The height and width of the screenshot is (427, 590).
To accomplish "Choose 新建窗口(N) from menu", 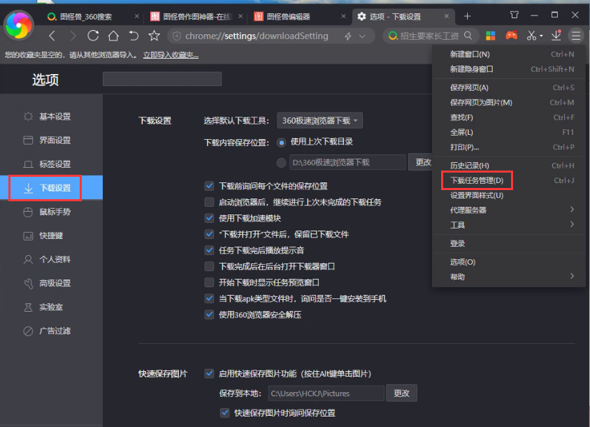I will click(509, 55).
